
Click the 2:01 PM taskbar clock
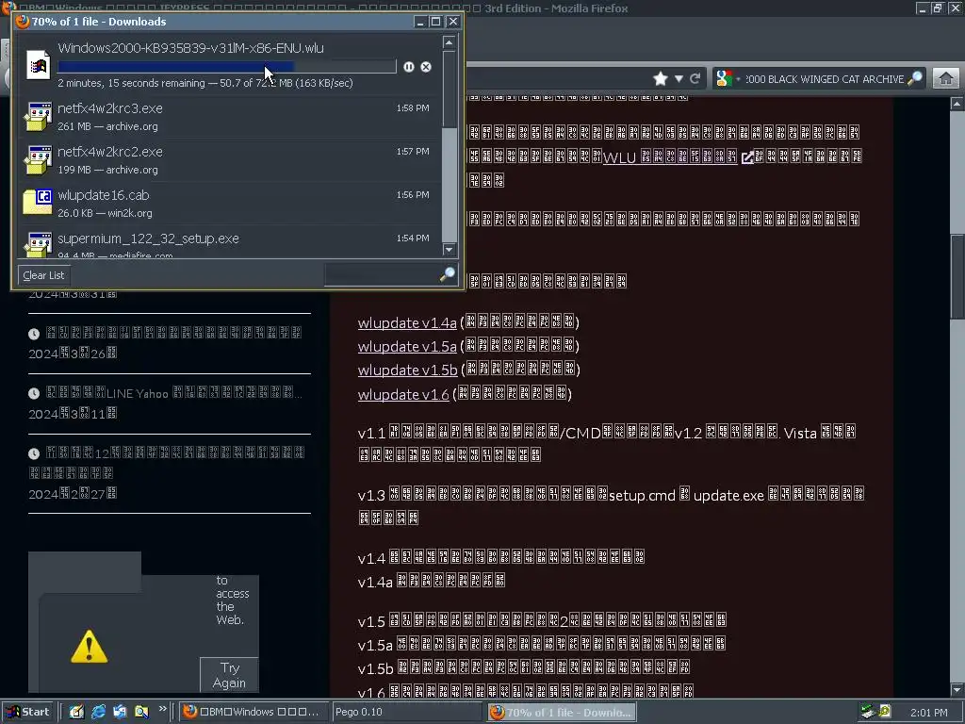point(928,713)
